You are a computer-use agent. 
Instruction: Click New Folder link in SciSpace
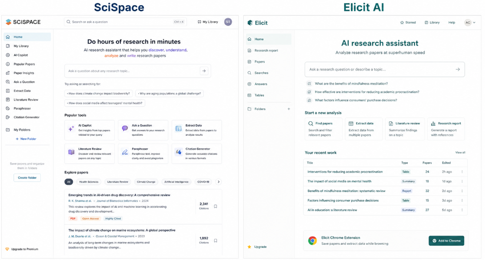coord(26,139)
